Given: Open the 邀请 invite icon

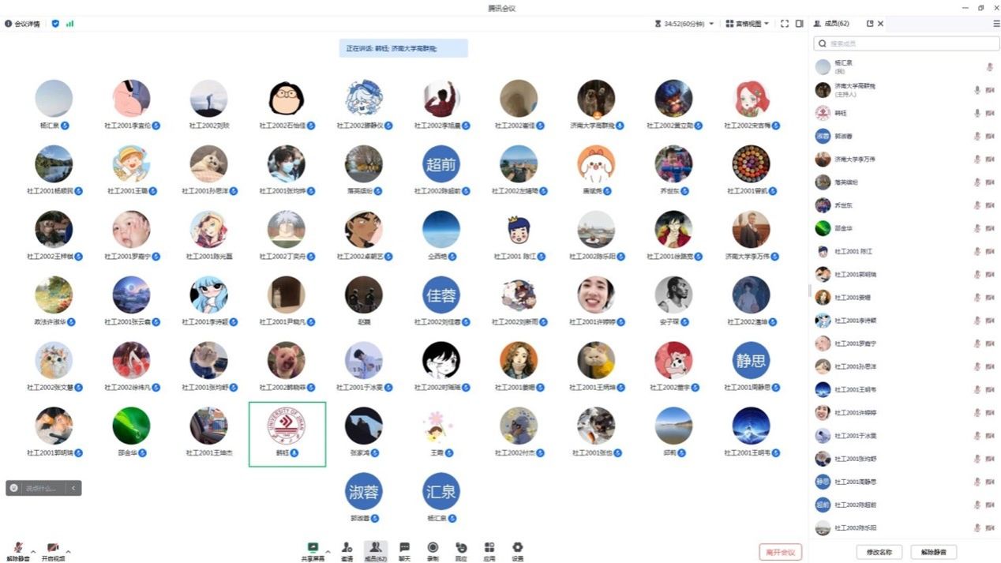Looking at the screenshot, I should (347, 548).
